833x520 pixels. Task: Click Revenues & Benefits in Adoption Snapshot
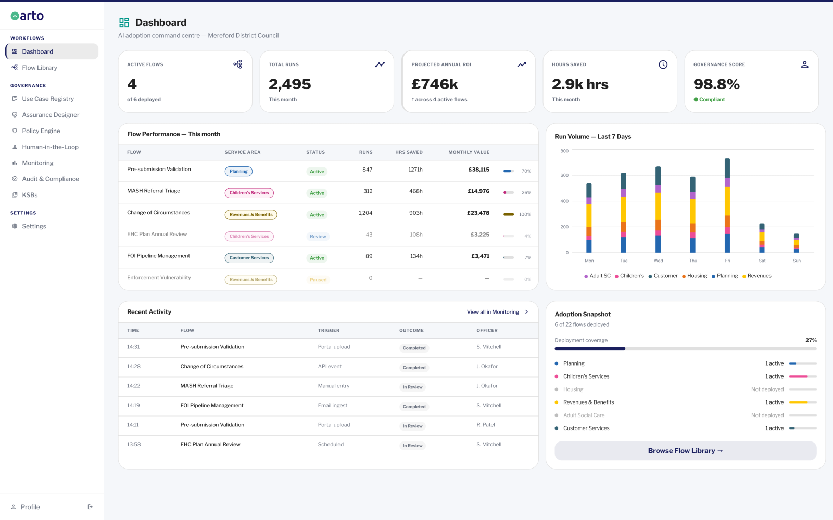point(589,402)
